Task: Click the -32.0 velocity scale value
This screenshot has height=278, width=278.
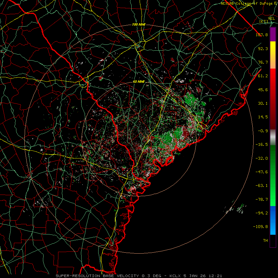Action: pos(262,158)
